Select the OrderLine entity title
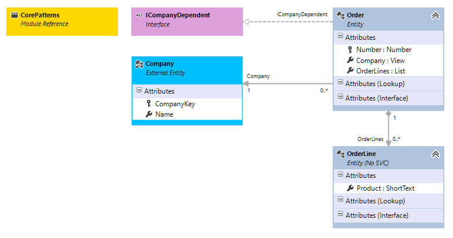Screen dimensions: 453x238 click(362, 154)
